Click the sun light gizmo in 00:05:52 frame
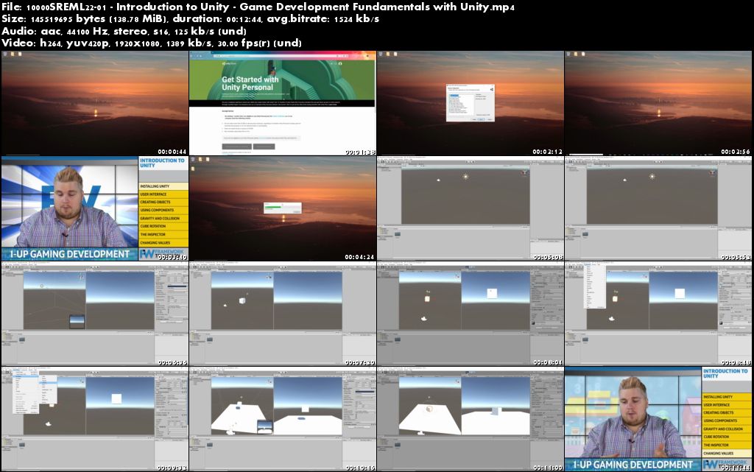This screenshot has width=754, height=472. [652, 177]
